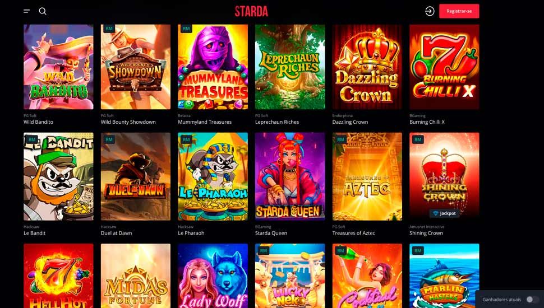Open the Wild Bandito game thumbnail
Screen dimensions: 544x308
[58, 67]
